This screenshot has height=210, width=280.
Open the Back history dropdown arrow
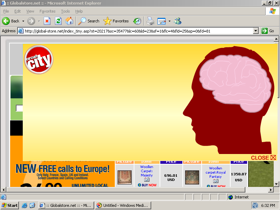click(x=23, y=21)
